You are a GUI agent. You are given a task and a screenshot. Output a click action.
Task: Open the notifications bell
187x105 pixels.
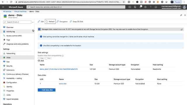click(x=140, y=7)
